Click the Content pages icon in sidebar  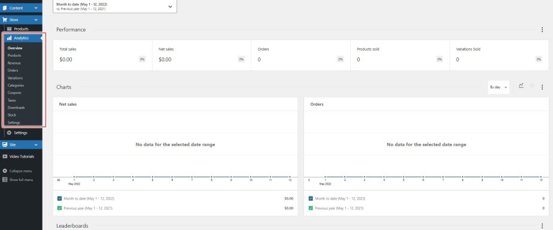(5, 8)
